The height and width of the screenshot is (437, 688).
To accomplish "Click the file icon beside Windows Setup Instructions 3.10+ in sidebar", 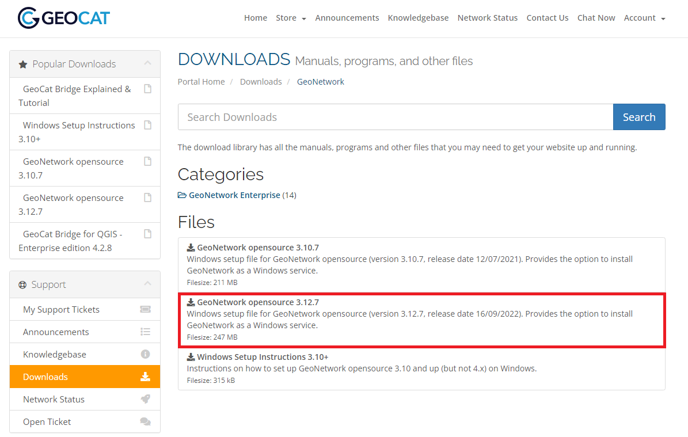I will pyautogui.click(x=148, y=125).
